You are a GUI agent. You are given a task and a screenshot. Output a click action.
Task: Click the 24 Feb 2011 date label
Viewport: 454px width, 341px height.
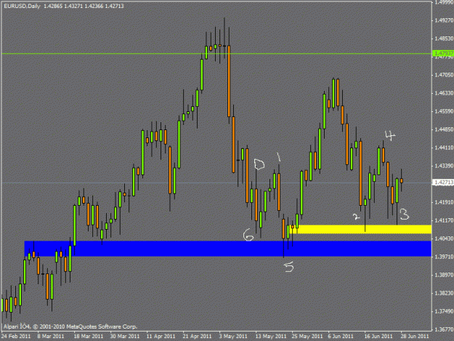pyautogui.click(x=16, y=337)
